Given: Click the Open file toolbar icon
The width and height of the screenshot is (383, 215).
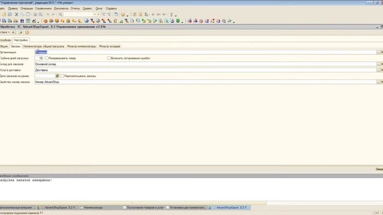Looking at the screenshot, I should (4, 14).
